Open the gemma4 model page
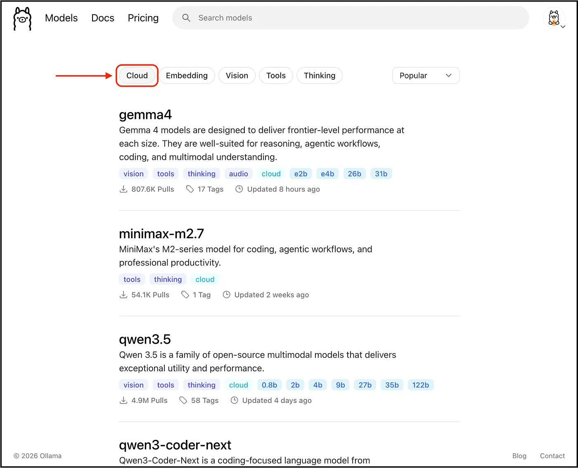This screenshot has width=578, height=468. pos(145,115)
